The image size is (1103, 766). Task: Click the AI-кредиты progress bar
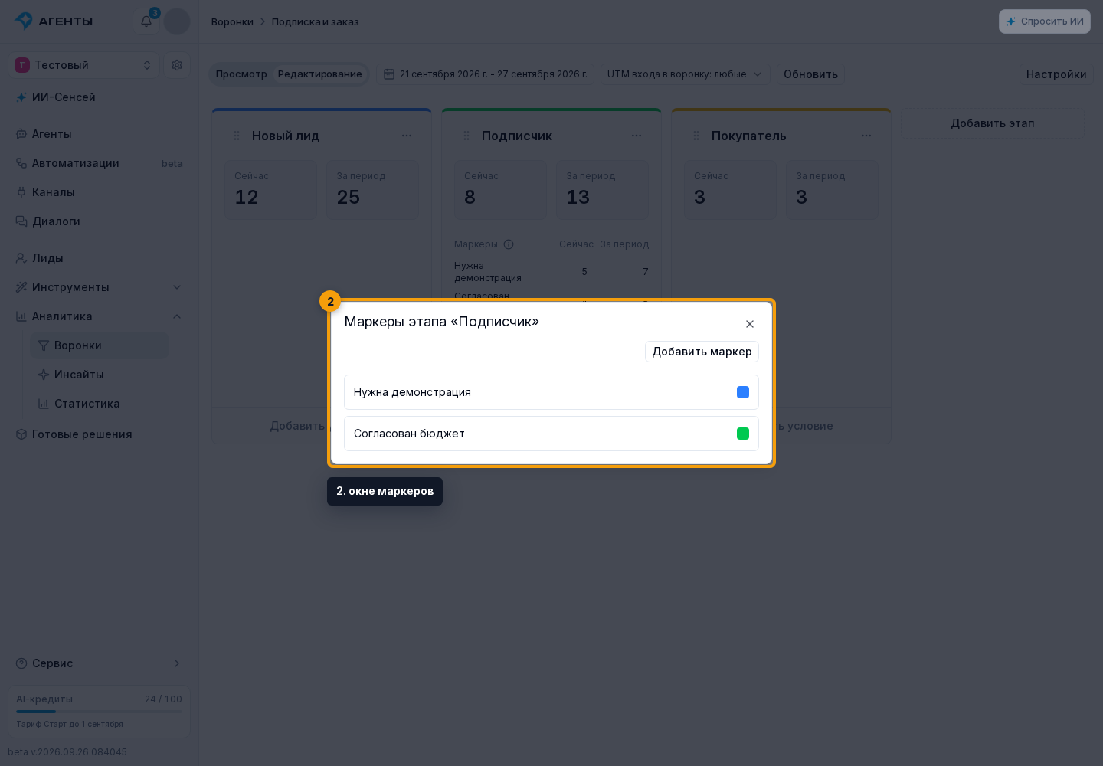(100, 712)
